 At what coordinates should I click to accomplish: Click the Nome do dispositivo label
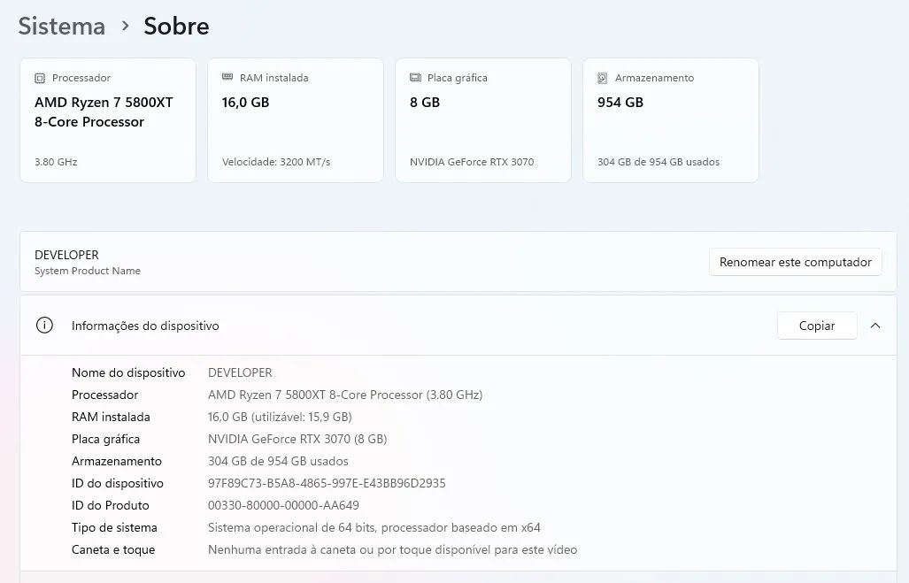128,372
